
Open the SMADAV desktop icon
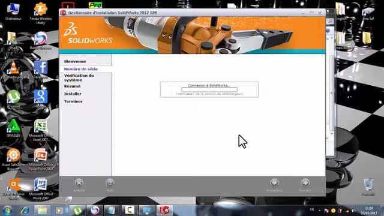(13, 128)
